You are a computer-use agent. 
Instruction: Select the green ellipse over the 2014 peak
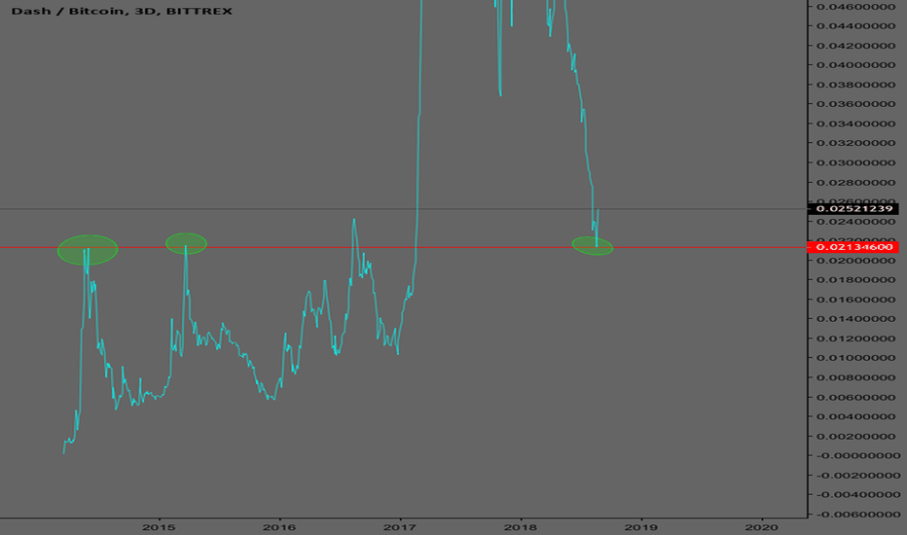88,250
